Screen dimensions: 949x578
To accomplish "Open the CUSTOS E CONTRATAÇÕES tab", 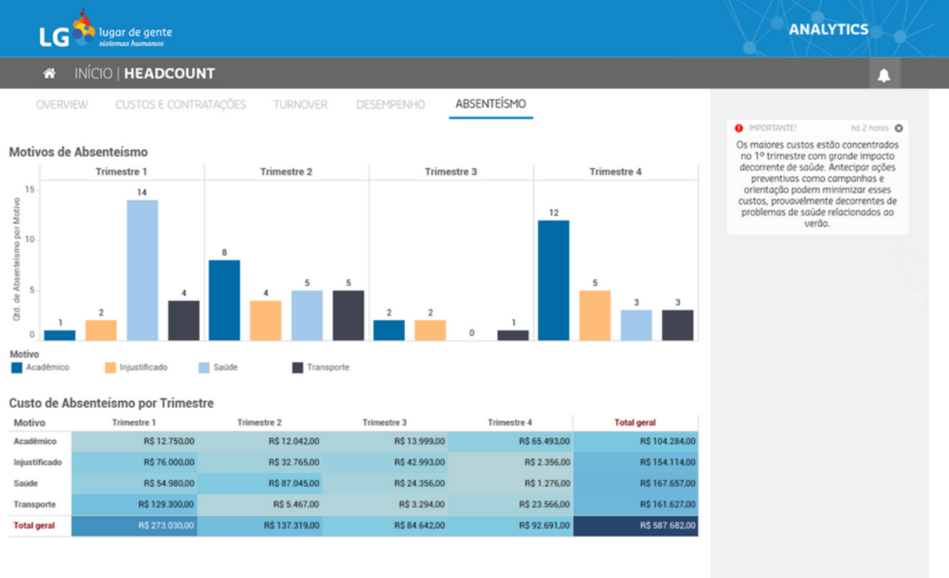I will click(x=181, y=104).
